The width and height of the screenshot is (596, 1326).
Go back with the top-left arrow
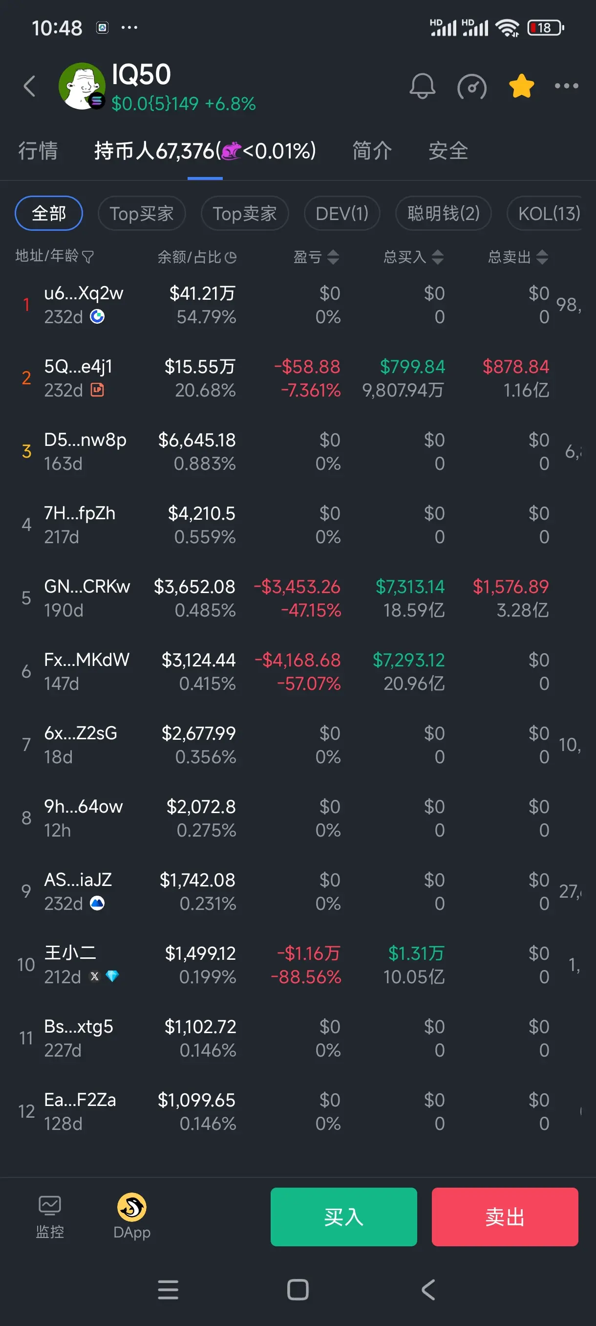click(x=29, y=86)
